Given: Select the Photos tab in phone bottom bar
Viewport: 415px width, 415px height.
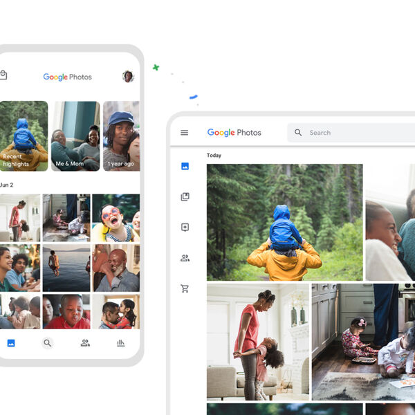Looking at the screenshot, I should pyautogui.click(x=11, y=342).
